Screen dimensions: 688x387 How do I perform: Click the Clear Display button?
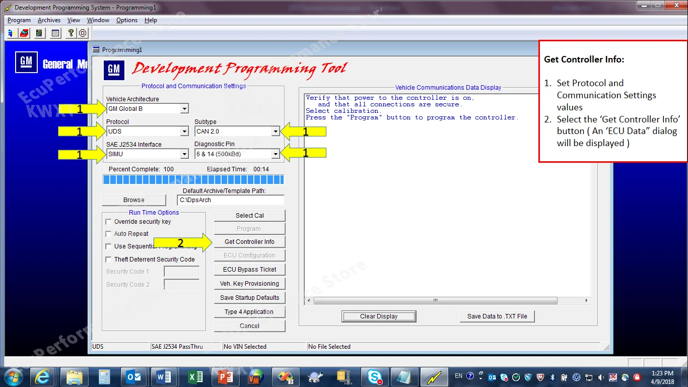[x=379, y=316]
